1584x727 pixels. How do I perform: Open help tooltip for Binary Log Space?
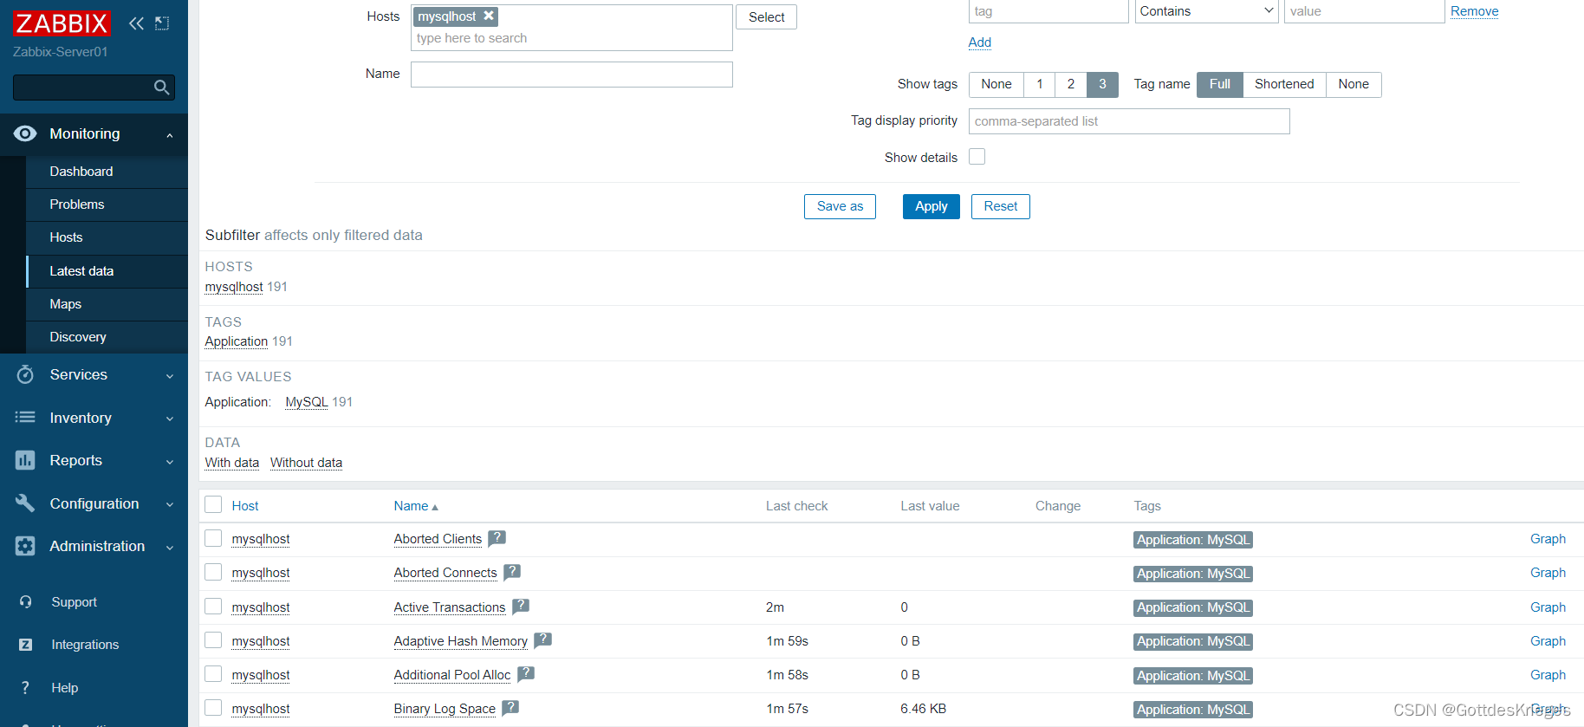click(510, 708)
